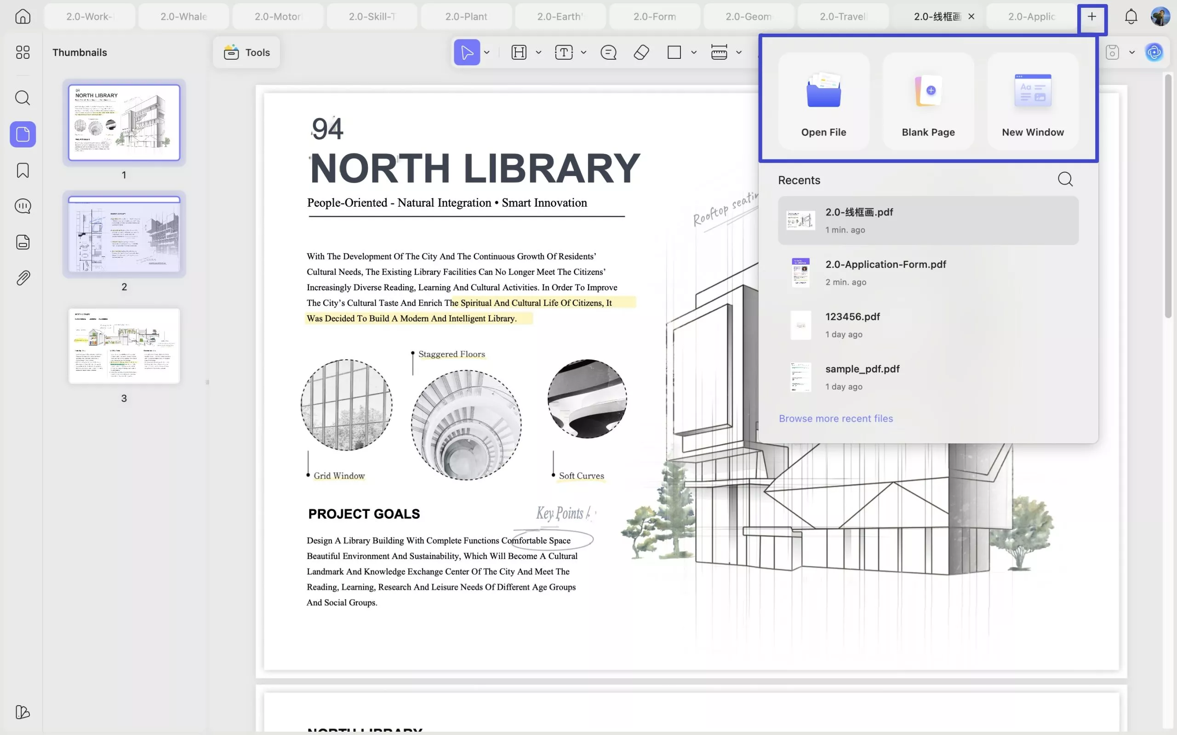Switch to the 2.0-Work tab
1177x735 pixels.
coord(90,17)
